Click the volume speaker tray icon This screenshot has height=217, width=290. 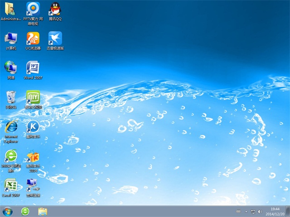(260, 212)
